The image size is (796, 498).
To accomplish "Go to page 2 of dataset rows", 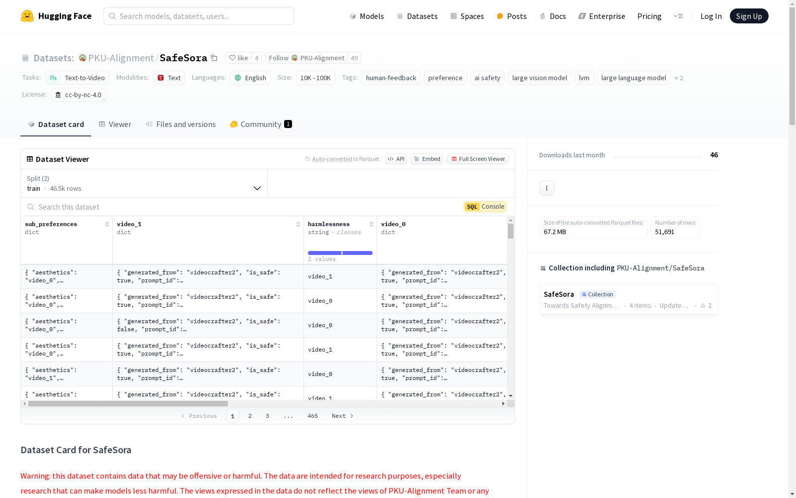I will point(250,416).
